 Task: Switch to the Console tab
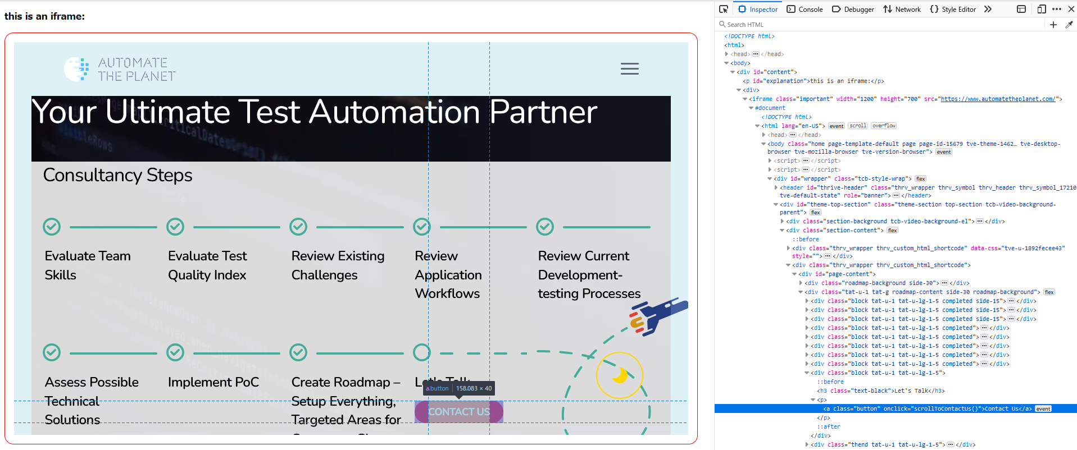coord(805,9)
